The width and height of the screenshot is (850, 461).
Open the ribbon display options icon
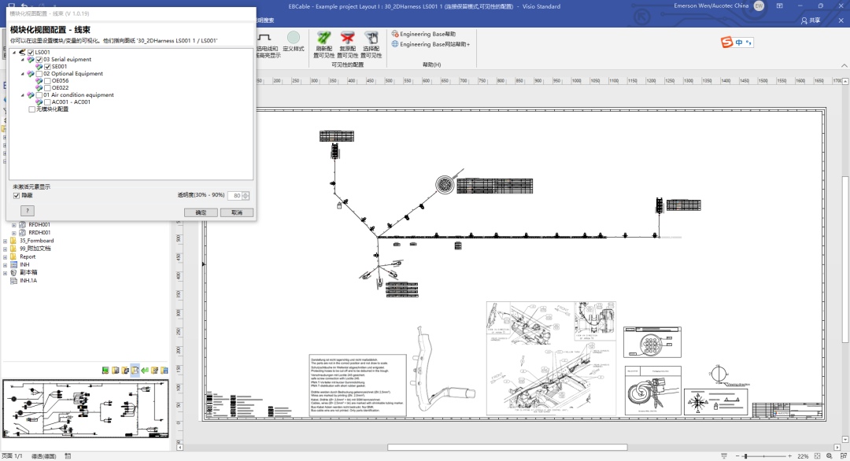coord(781,6)
